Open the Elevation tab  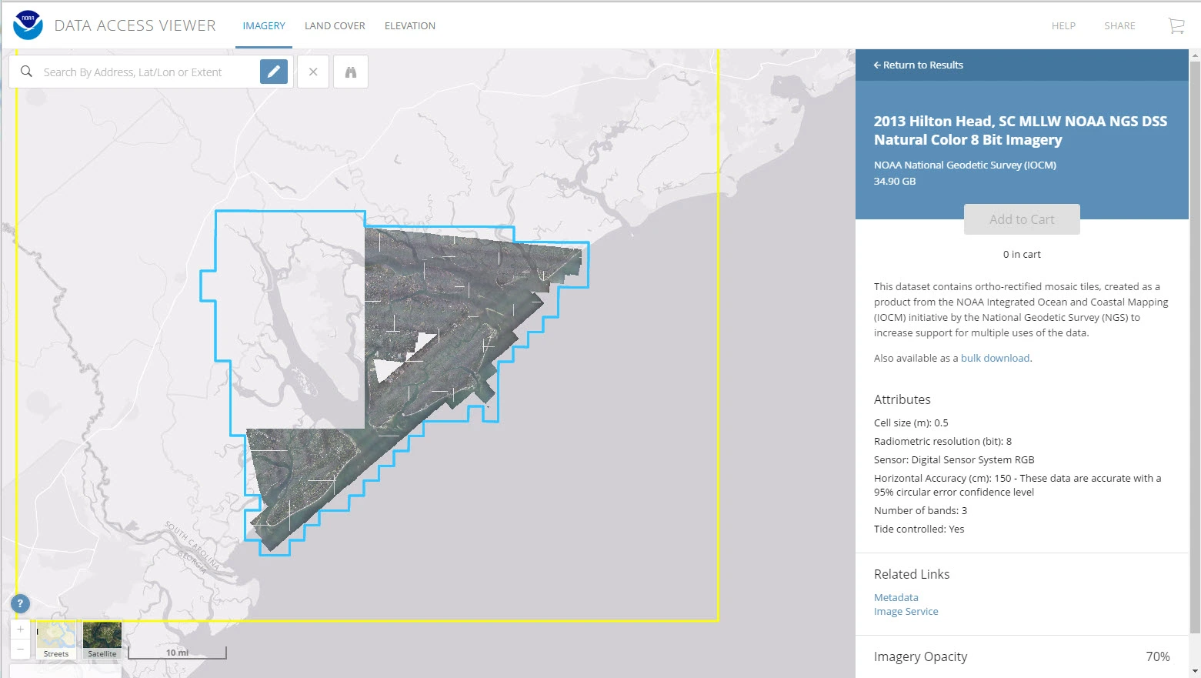(x=410, y=25)
